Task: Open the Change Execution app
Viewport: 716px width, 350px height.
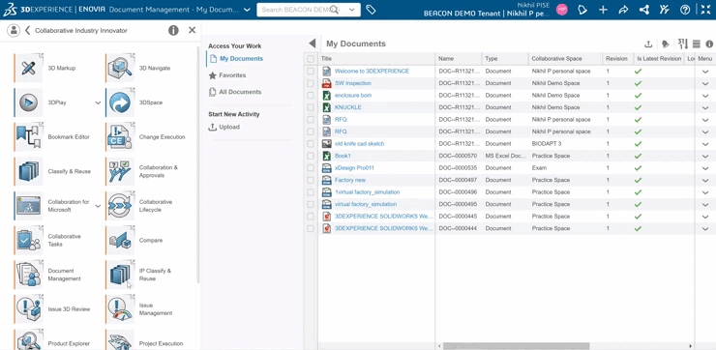Action: tap(120, 137)
